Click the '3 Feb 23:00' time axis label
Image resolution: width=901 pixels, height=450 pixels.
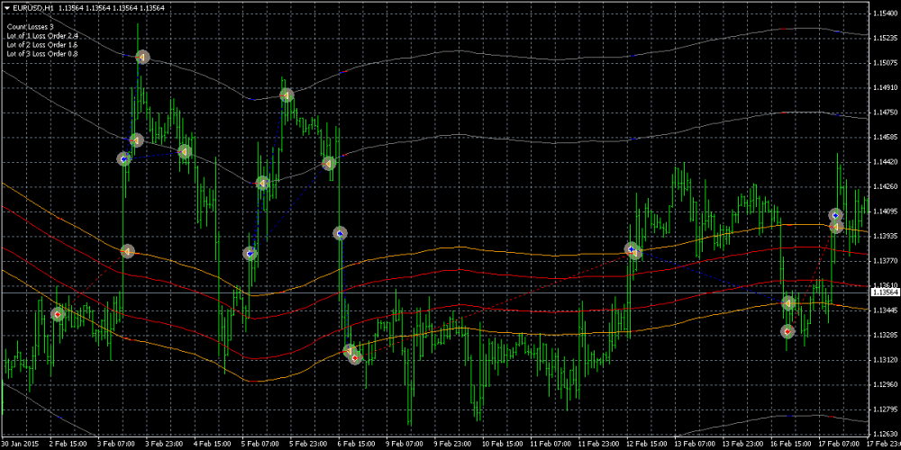click(164, 445)
